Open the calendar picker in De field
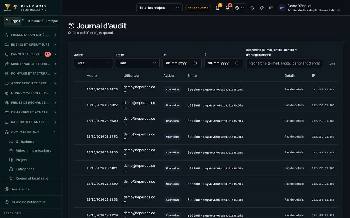The image size is (350, 218). point(195,63)
